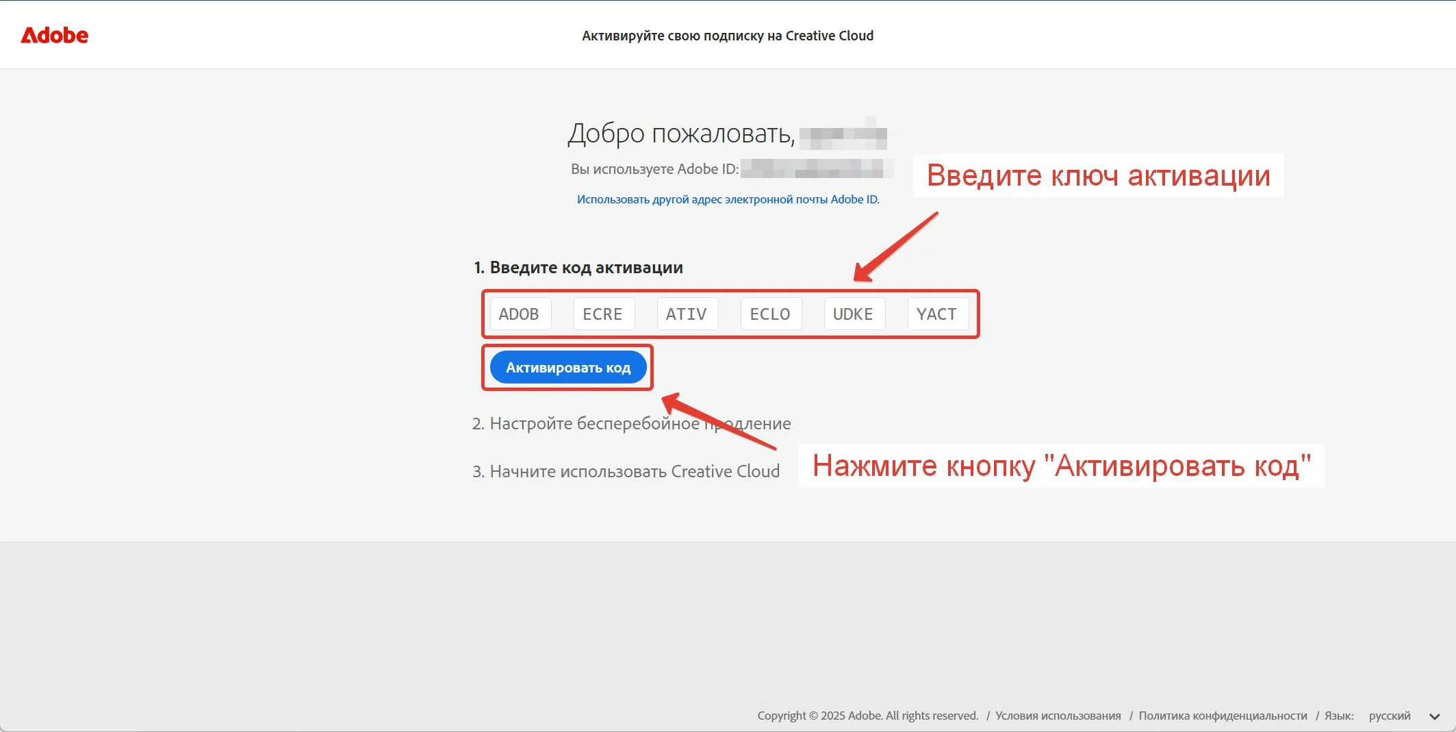Click the Adobe logo
Viewport: 1456px width, 732px height.
click(55, 35)
